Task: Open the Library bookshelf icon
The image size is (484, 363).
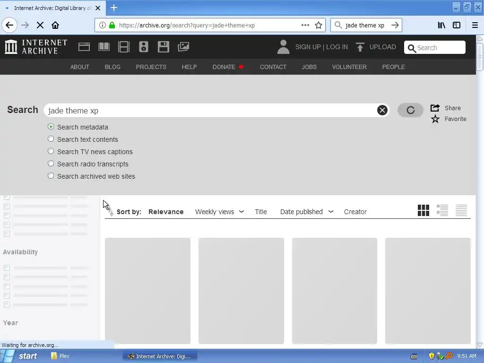Action: point(441,25)
